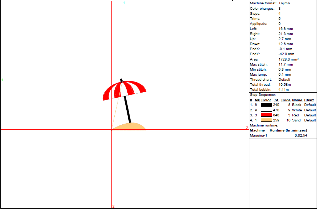Image resolution: width=317 pixels, height=209 pixels.
Task: Pick the red thread color swatch
Action: (x=266, y=115)
